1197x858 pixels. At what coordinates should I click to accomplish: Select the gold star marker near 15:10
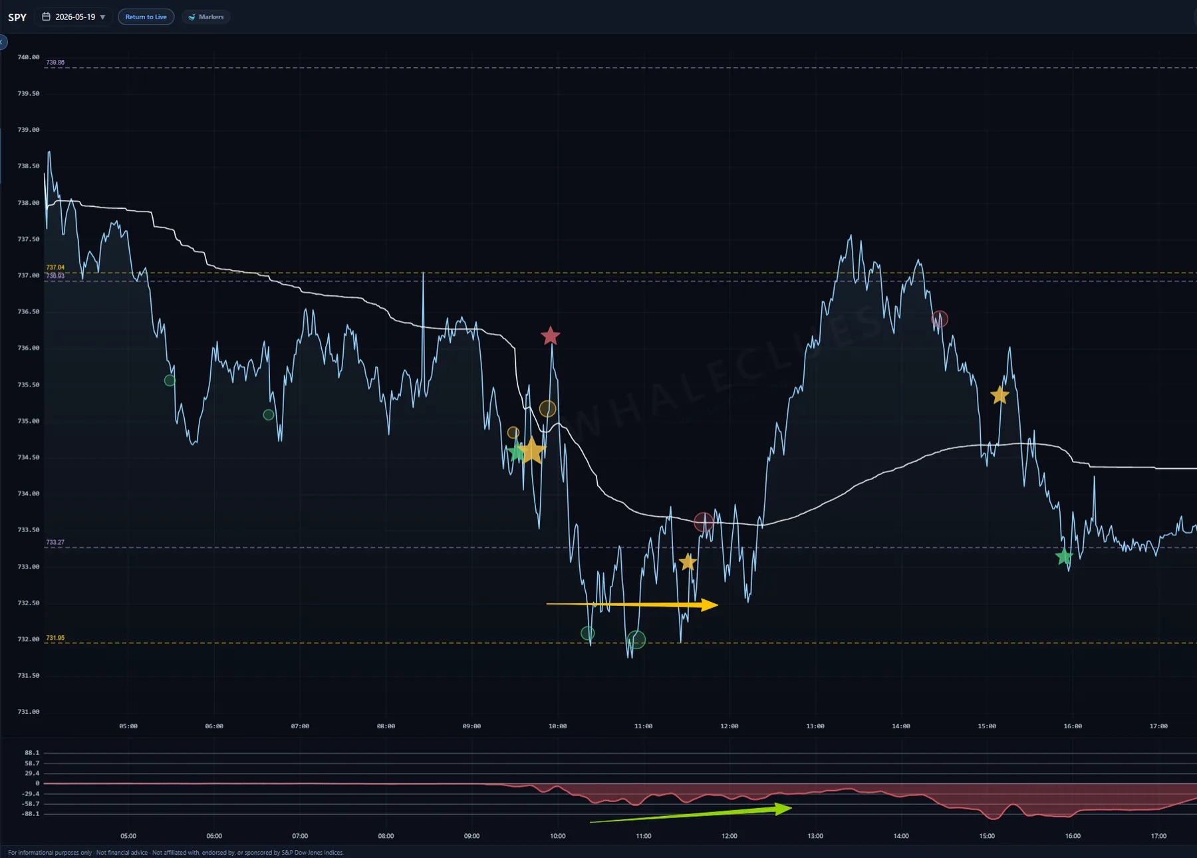coord(999,395)
